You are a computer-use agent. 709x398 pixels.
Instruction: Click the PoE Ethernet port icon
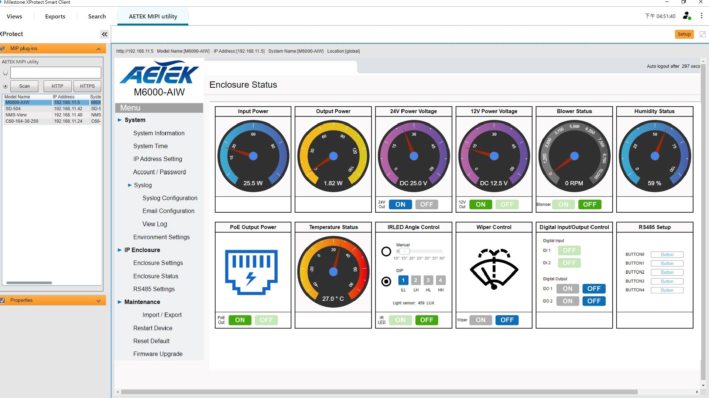251,272
